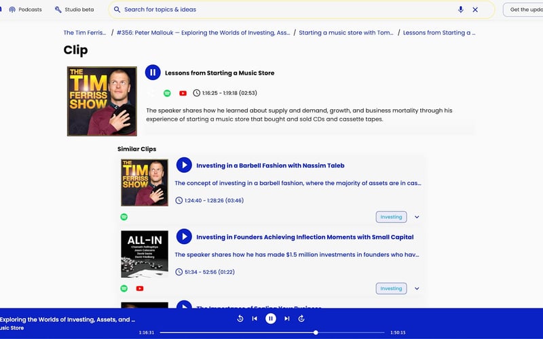The width and height of the screenshot is (543, 339).
Task: Expand the Investing in Founders clip chevron
Action: [417, 289]
